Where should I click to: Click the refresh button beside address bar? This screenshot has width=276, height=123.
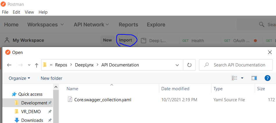click(x=189, y=65)
